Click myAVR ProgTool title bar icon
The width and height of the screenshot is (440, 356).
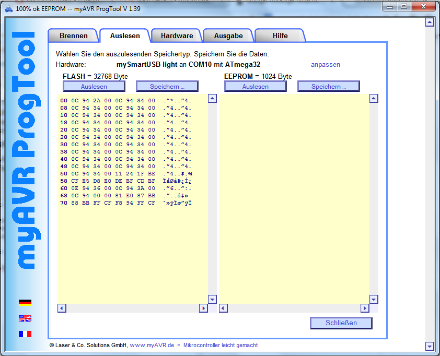[9, 9]
